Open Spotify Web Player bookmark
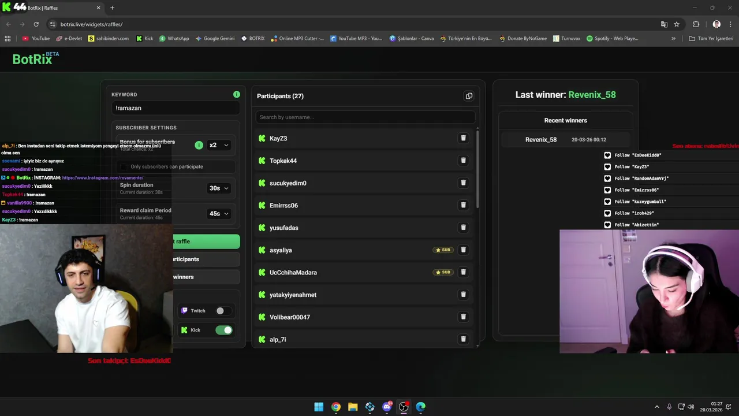This screenshot has width=739, height=416. tap(612, 39)
